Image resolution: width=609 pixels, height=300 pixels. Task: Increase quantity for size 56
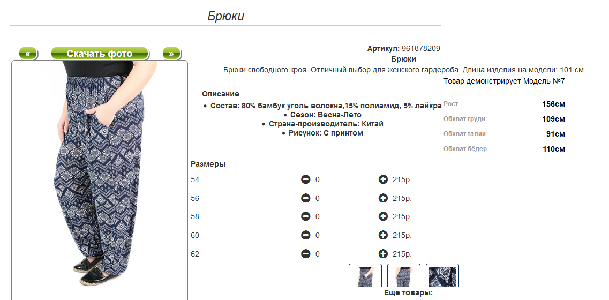(x=383, y=198)
